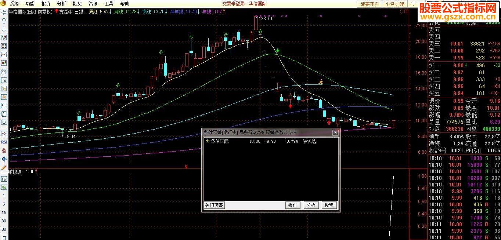Click 操作 button in alert dialog

pyautogui.click(x=293, y=205)
